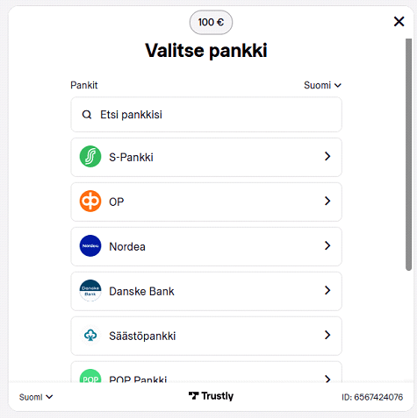Click the Danske Bank logo icon
The width and height of the screenshot is (417, 418).
click(x=90, y=291)
